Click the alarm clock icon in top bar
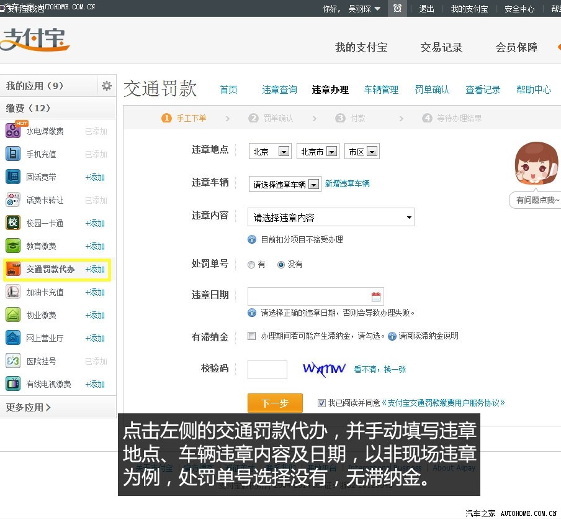 [x=397, y=8]
